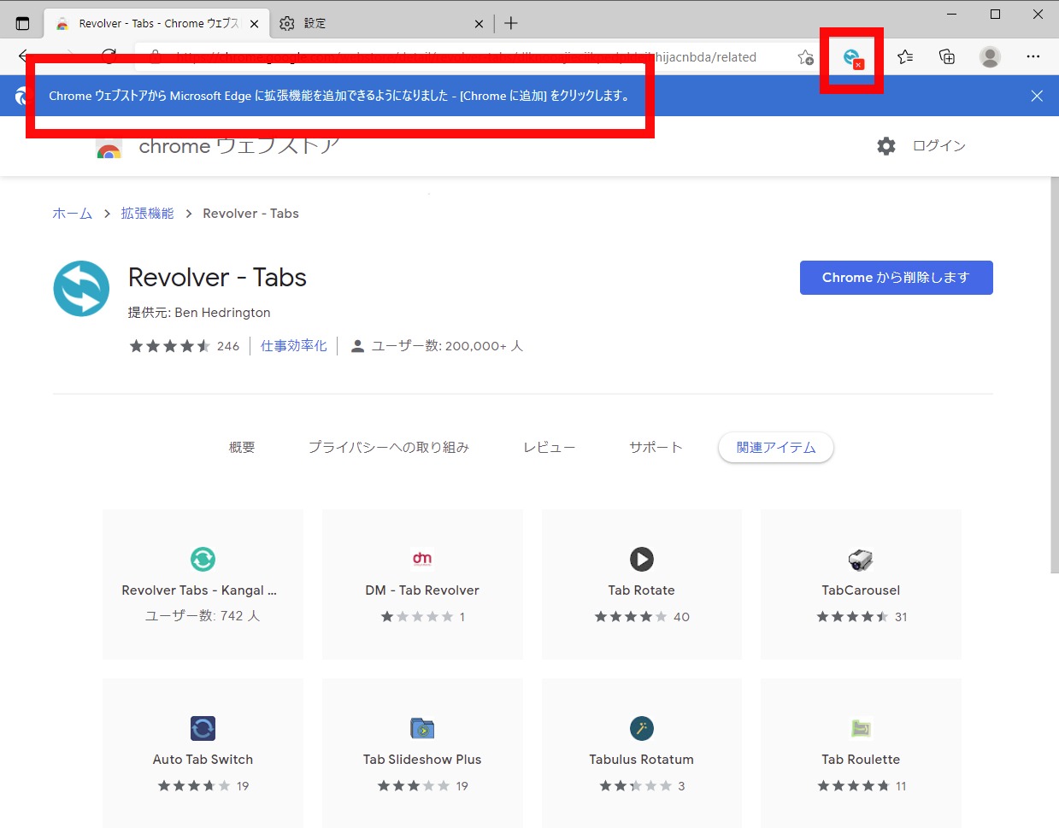The height and width of the screenshot is (828, 1059).
Task: Open the user profile avatar icon
Action: 990,57
